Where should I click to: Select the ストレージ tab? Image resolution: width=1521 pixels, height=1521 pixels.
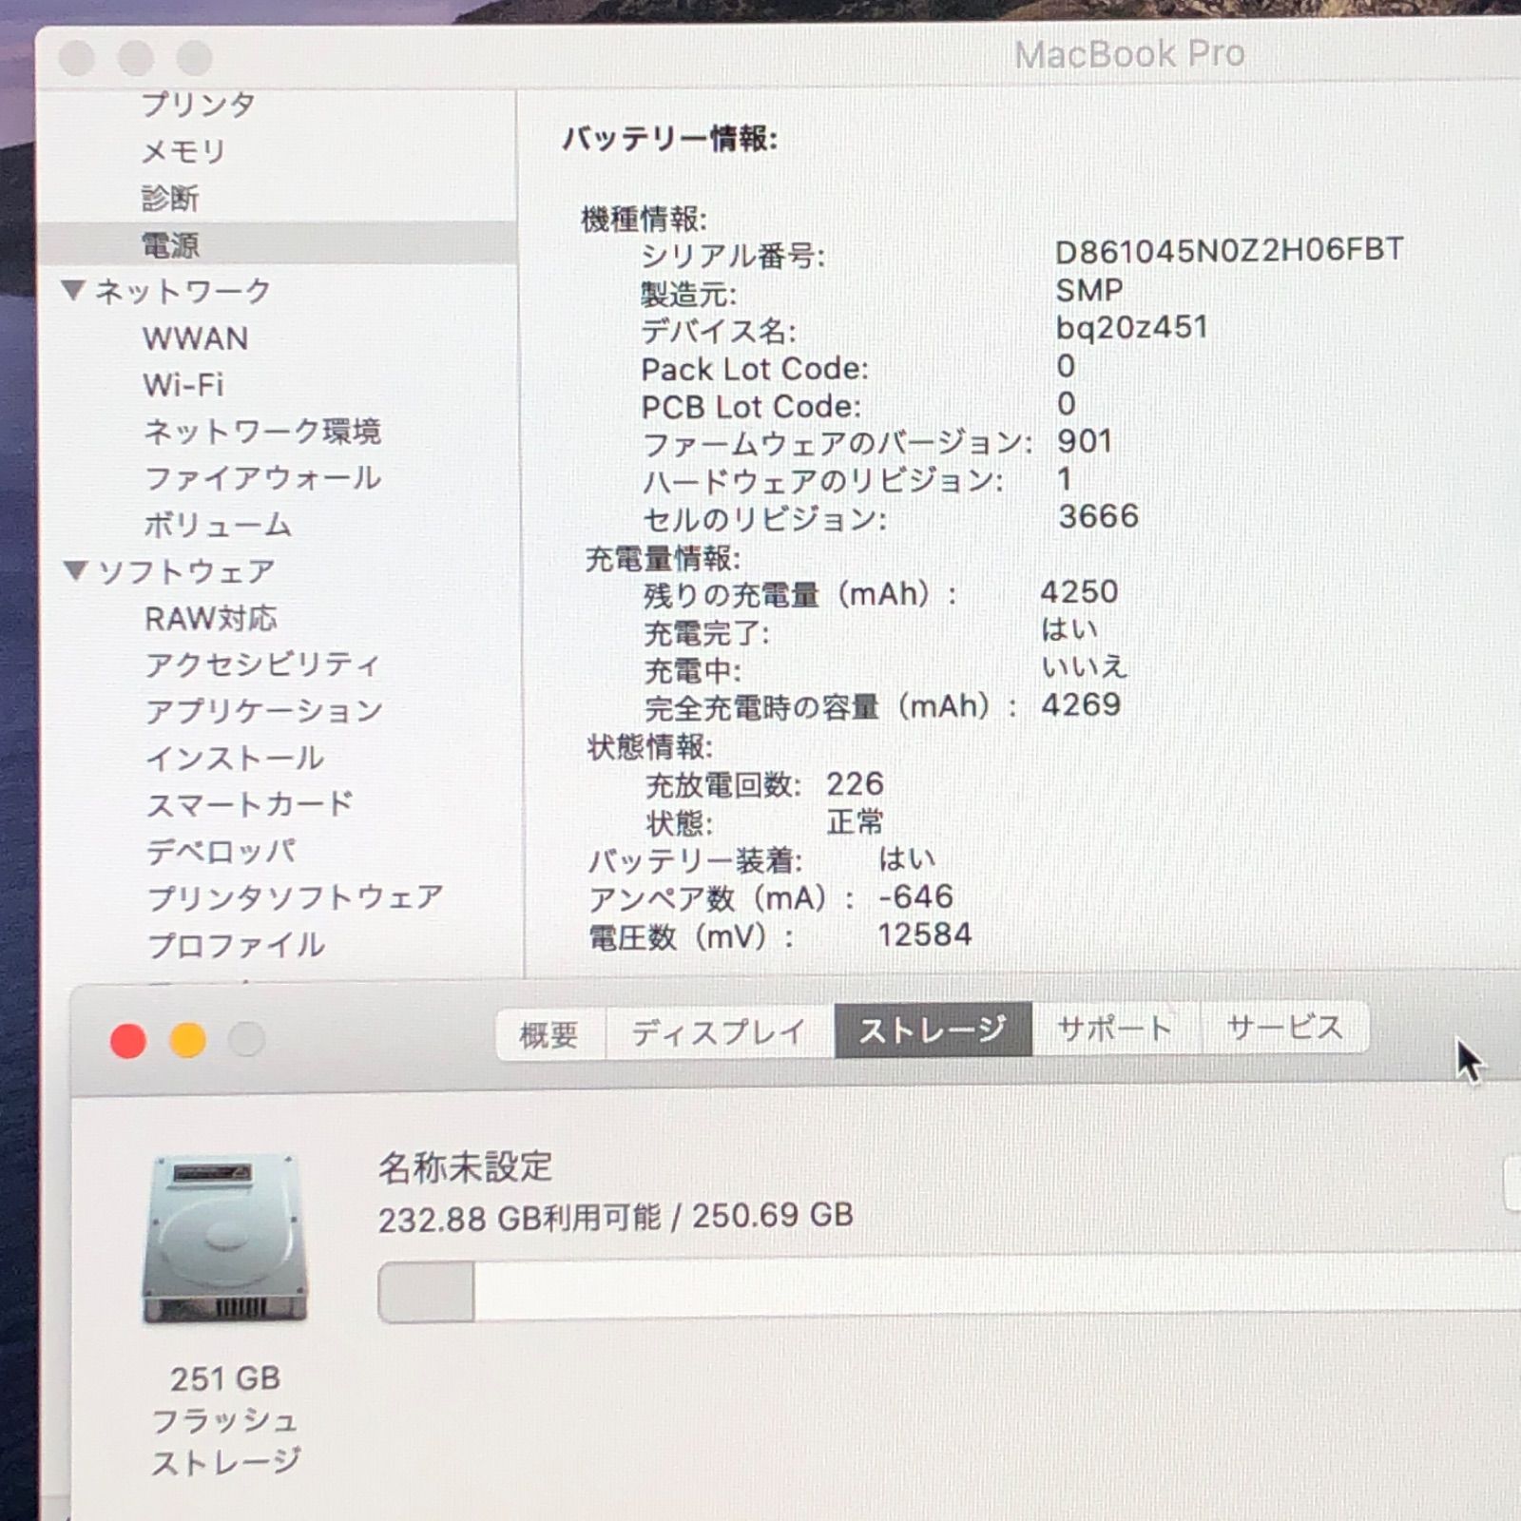(933, 1030)
